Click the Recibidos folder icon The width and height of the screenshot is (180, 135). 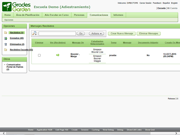click(x=6, y=33)
